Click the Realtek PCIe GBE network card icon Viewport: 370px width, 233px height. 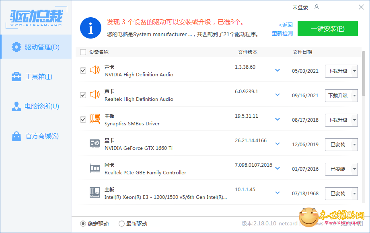coord(95,168)
